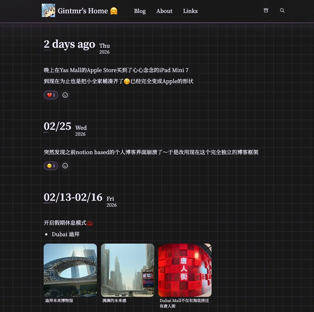This screenshot has height=312, width=314.
Task: Add emoji reaction to the 02/25 post
Action: coord(65,166)
